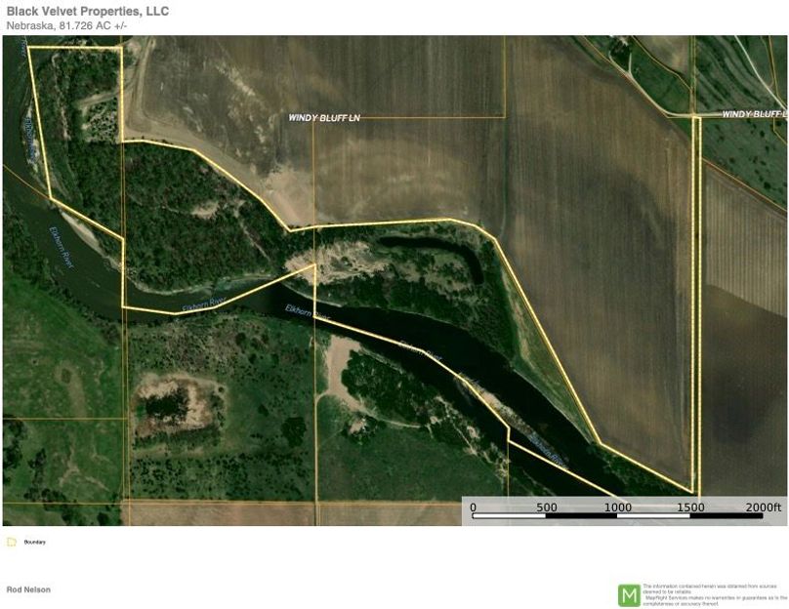Click the '0' mark on the scale bar

(x=473, y=507)
